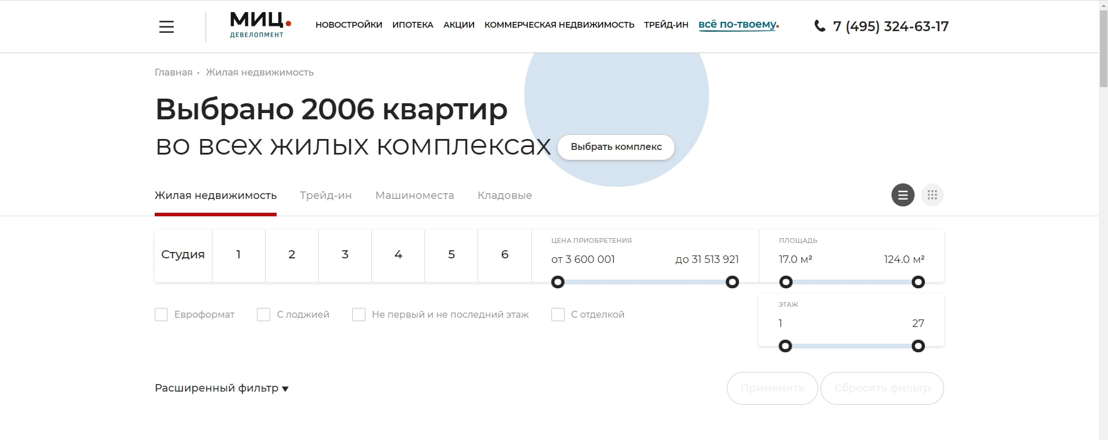The height and width of the screenshot is (440, 1108).
Task: Expand Расширенный фильтр
Action: tap(222, 388)
